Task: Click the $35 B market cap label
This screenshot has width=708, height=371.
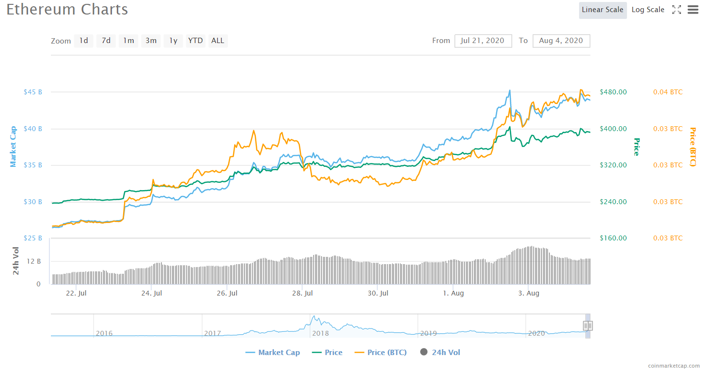Action: coord(33,165)
